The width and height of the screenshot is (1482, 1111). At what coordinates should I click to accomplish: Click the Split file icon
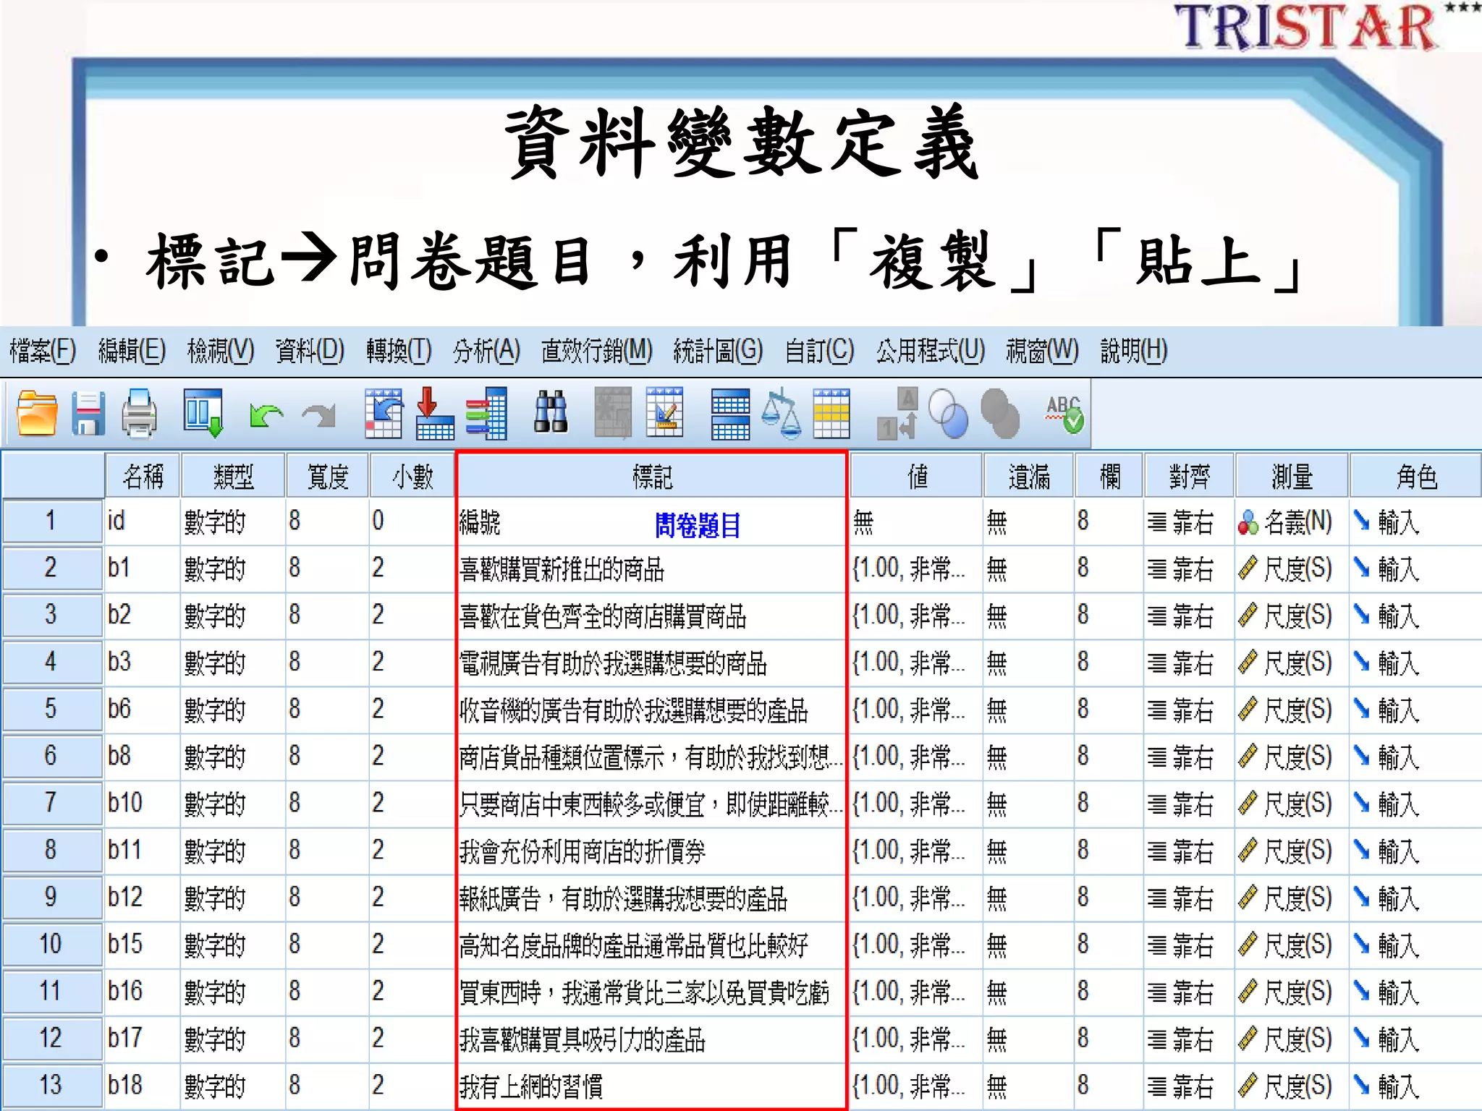coord(730,414)
